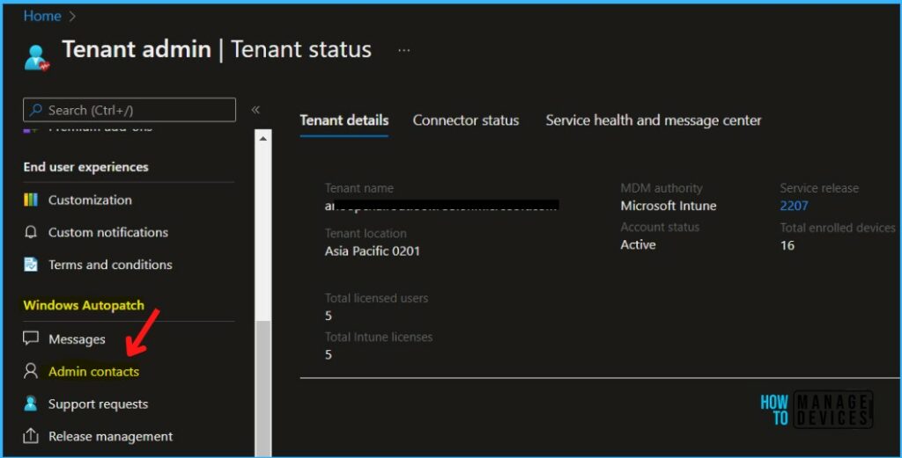The width and height of the screenshot is (902, 458).
Task: Click the breadcrumb chevron after Home
Action: 72,16
